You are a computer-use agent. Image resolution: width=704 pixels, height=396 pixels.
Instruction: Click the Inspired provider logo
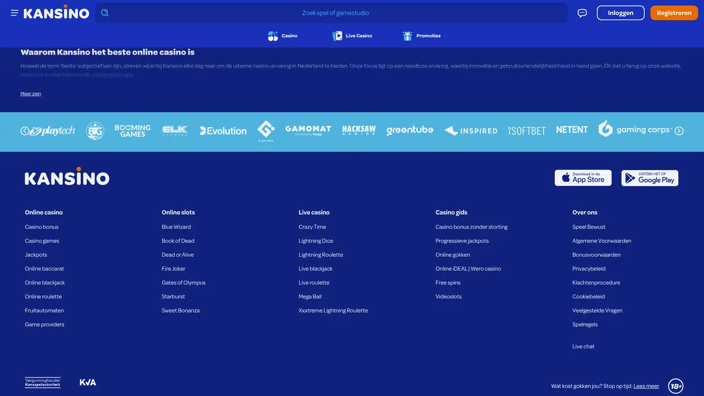(471, 131)
